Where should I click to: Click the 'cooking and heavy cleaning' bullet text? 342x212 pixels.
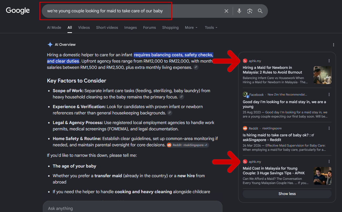[143, 192]
